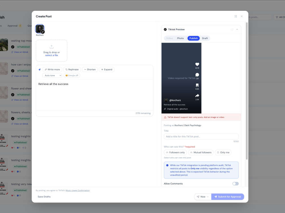Click TikTok icon on flower and sheet post

[13, 95]
